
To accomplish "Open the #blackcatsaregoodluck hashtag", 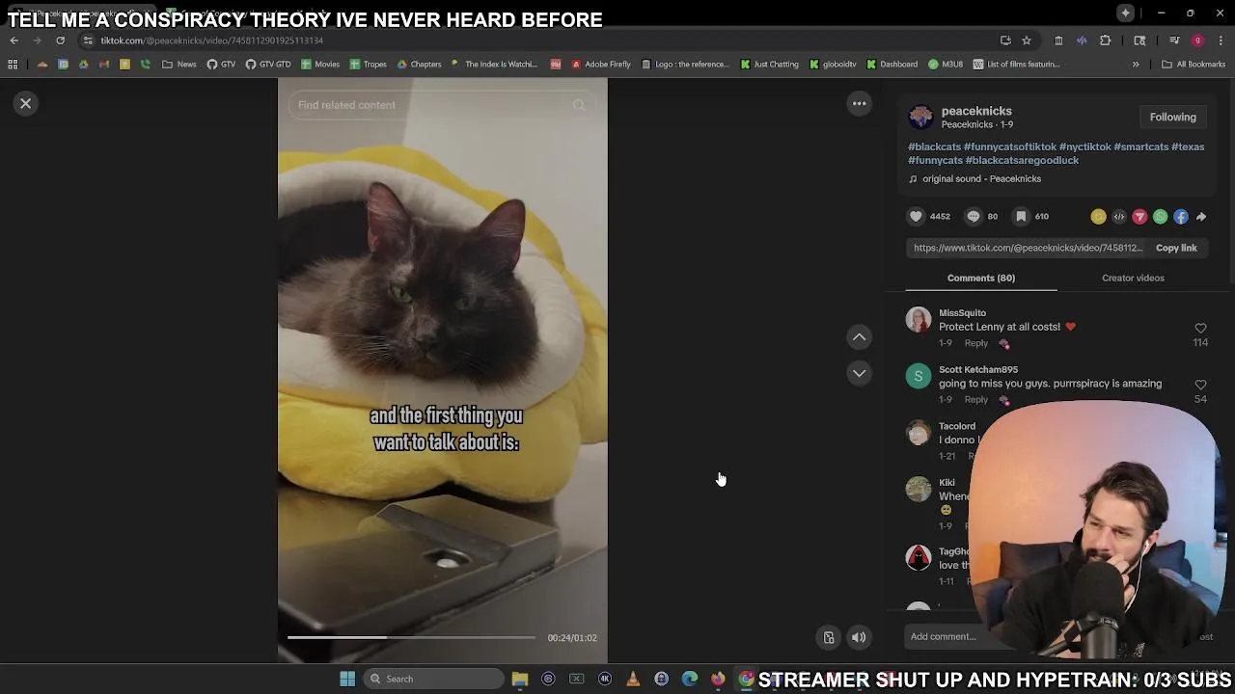I will pos(1022,160).
